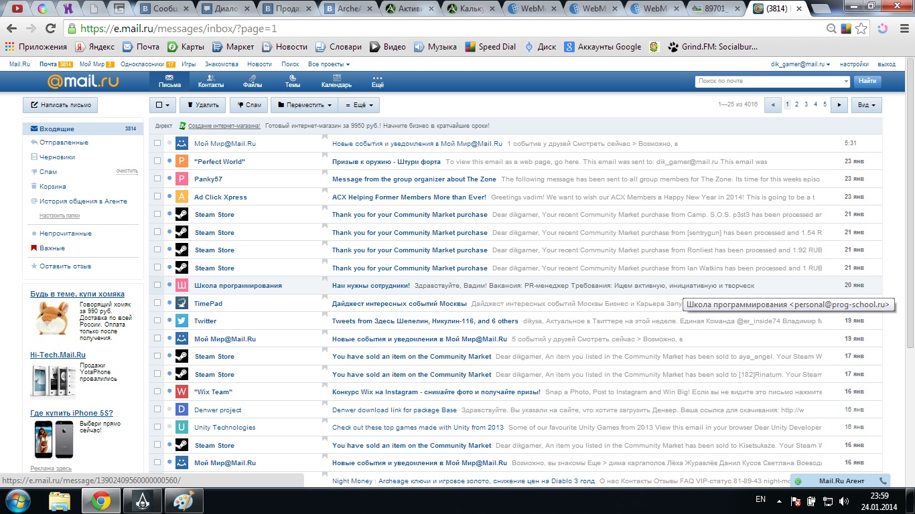Click the выход logout link

coord(886,64)
